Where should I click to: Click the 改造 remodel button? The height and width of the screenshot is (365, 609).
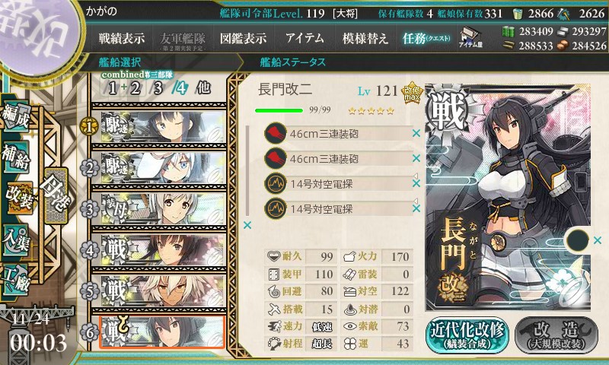tap(556, 335)
